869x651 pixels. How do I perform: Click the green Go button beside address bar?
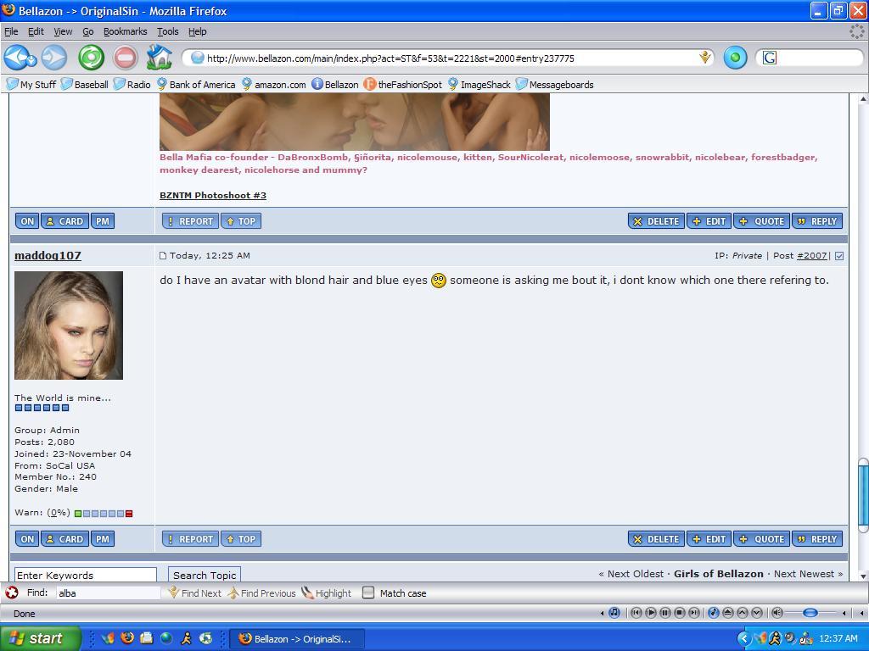735,58
